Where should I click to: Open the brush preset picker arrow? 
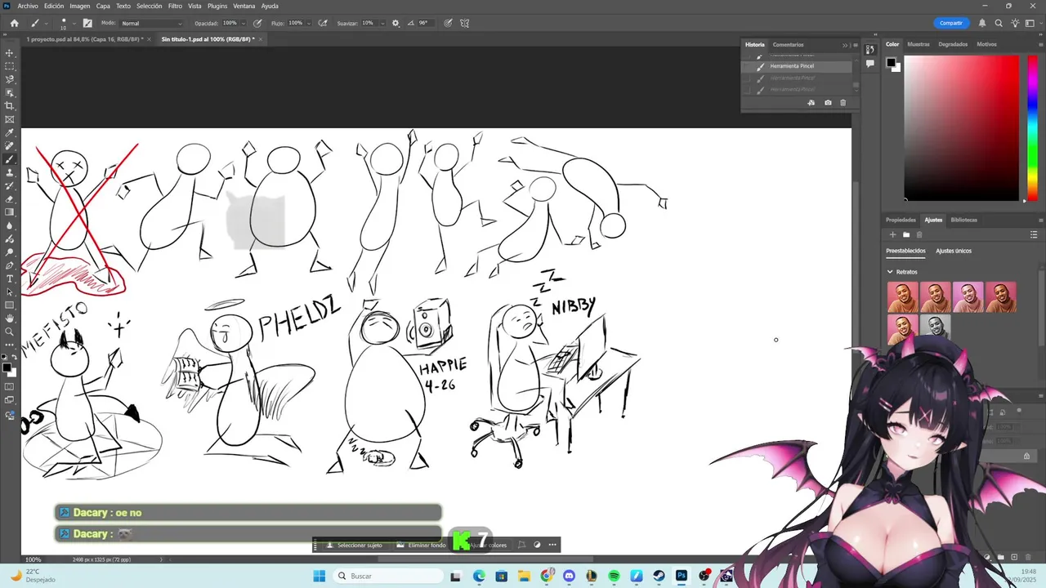point(74,23)
